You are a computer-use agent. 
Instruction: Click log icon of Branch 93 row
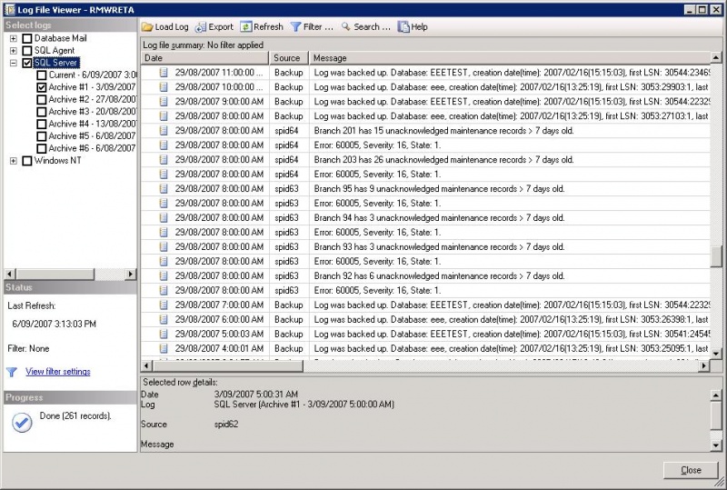point(164,246)
